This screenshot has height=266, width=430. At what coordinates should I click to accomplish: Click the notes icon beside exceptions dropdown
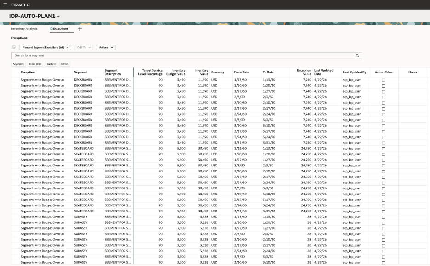tap(14, 47)
